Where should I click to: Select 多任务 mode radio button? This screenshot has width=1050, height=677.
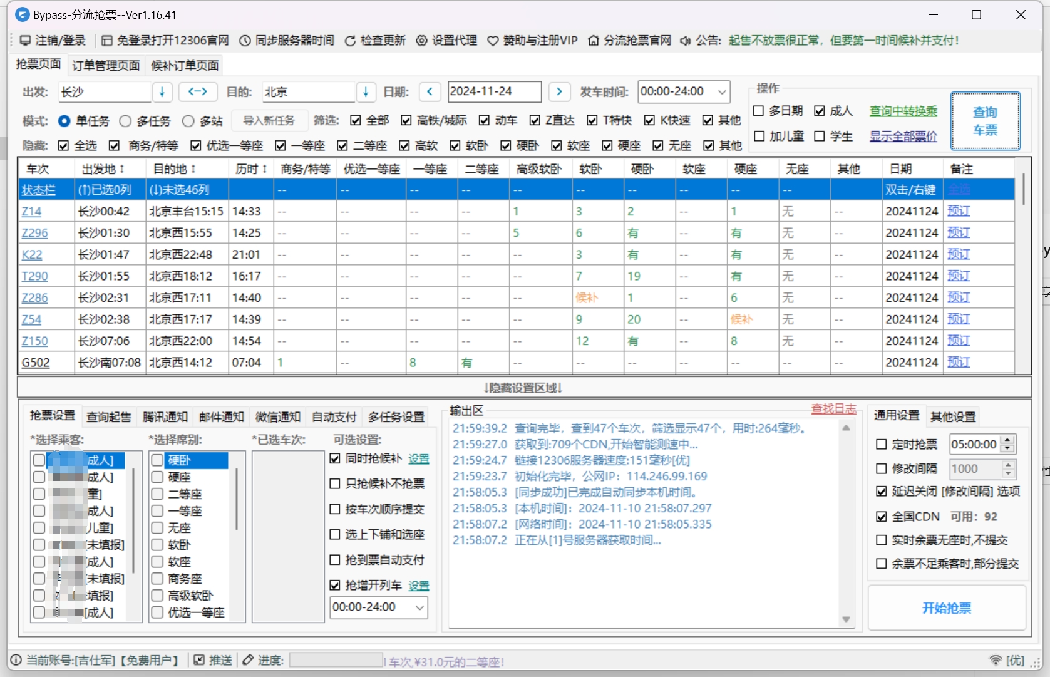(x=125, y=121)
